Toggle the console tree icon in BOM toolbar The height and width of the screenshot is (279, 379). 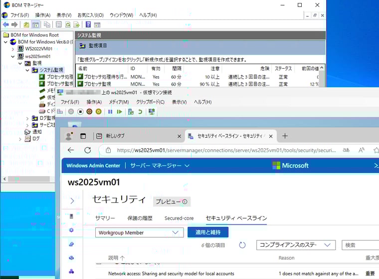[35, 24]
